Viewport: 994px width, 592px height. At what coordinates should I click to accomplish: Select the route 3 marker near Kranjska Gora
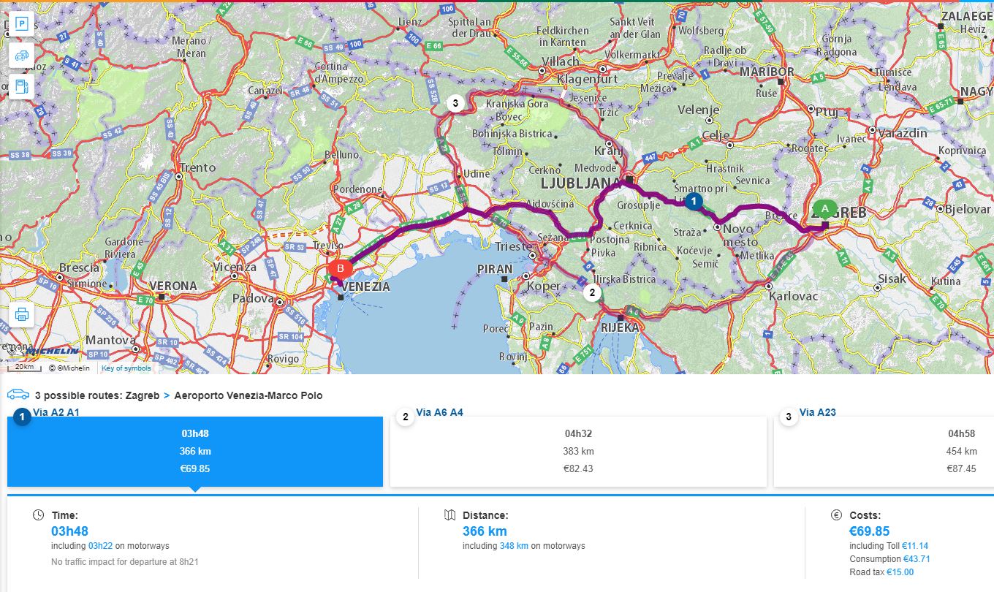coord(455,103)
